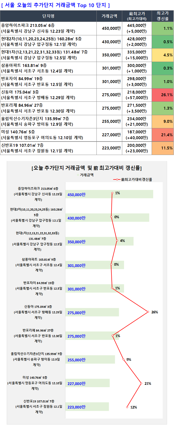
Task: Click the '227,000만' bar label in chart
Action: [76, 384]
